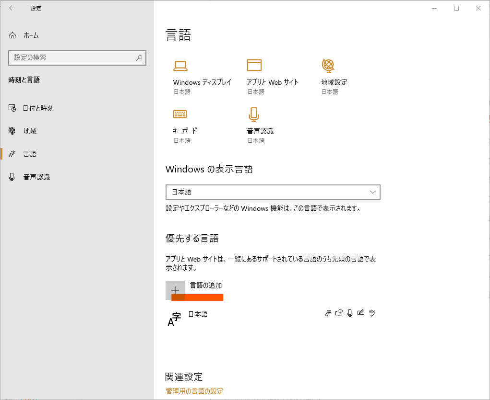Click 日本語 under キーボード tile
The width and height of the screenshot is (490, 400).
[182, 141]
